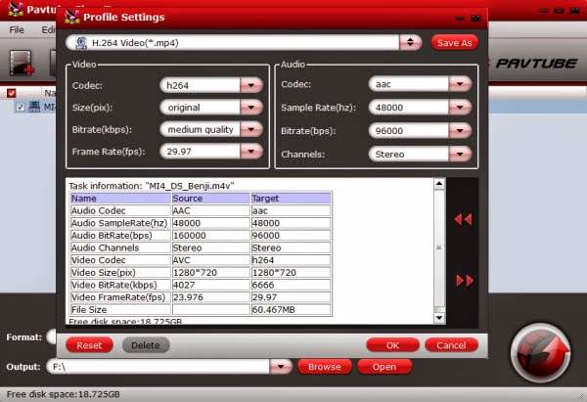Viewport: 587px width, 402px height.
Task: Open the File menu
Action: click(17, 30)
